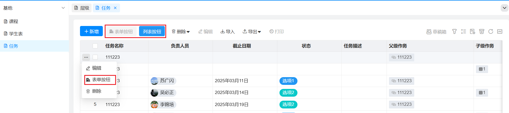Collapse the 其他 sidebar group
Viewport: 509px width, 113px height.
point(63,8)
